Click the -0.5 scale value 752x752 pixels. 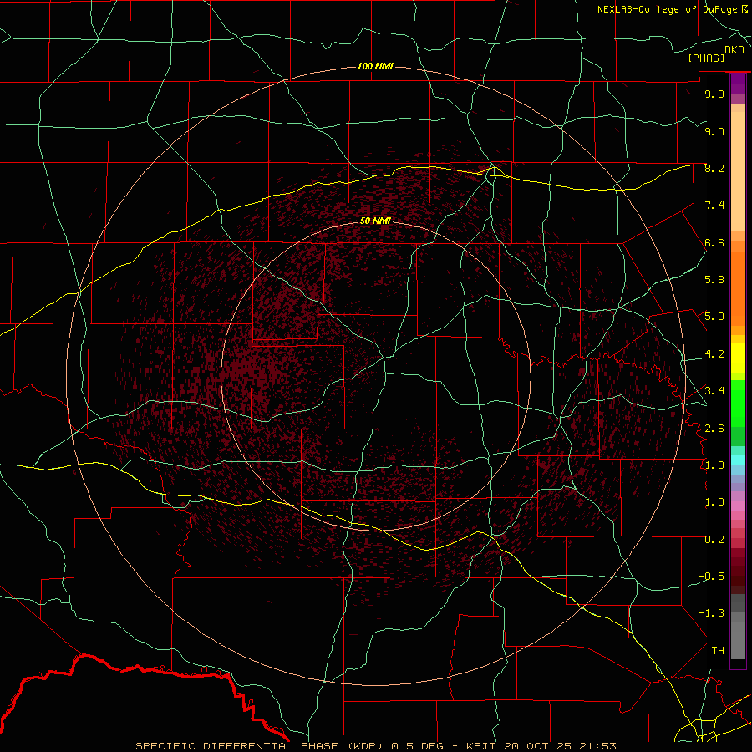pos(711,577)
